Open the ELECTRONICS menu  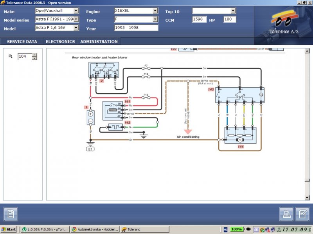[60, 42]
